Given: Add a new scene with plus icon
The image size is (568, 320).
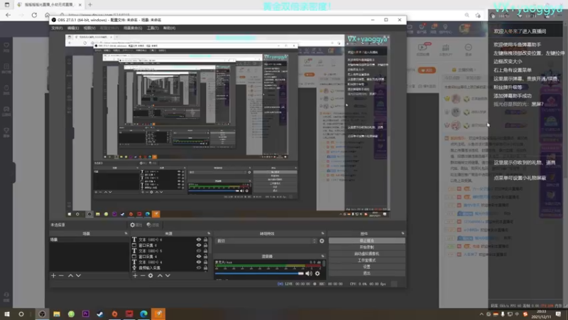Looking at the screenshot, I should (53, 276).
